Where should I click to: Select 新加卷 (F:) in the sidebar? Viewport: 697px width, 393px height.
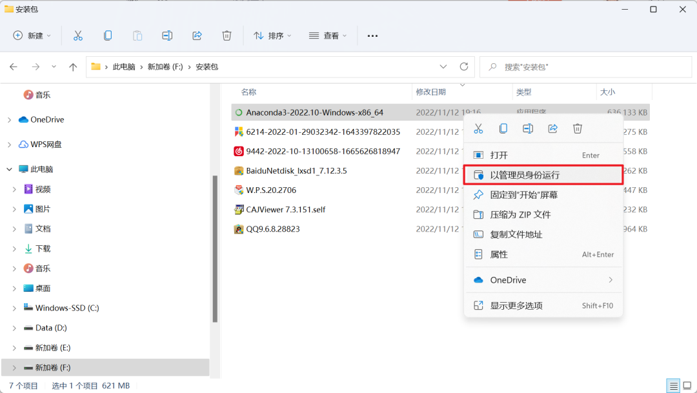pyautogui.click(x=105, y=368)
